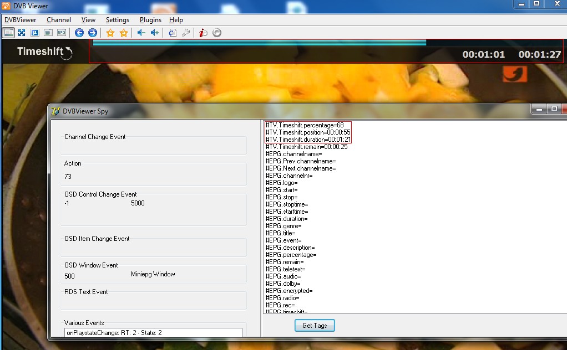
Task: Click the second orange favourites star
Action: pos(124,33)
